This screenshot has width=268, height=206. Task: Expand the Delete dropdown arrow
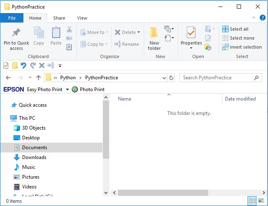[x=139, y=32]
